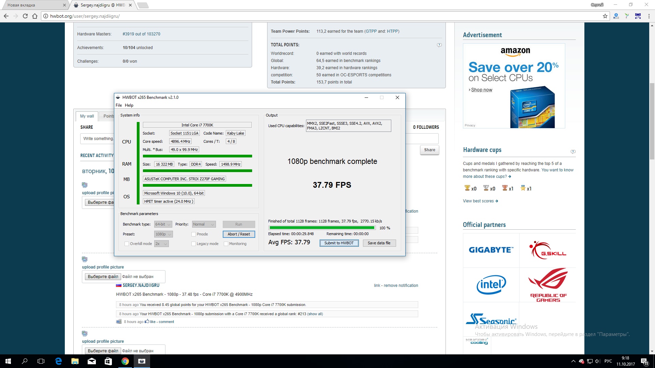
Task: View site information icon beside hwbot.org URL
Action: [46, 16]
